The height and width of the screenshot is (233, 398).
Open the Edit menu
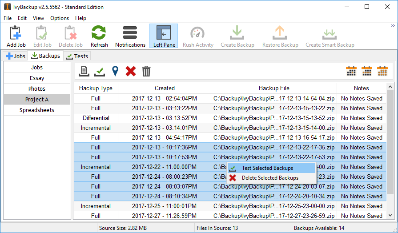coord(22,18)
